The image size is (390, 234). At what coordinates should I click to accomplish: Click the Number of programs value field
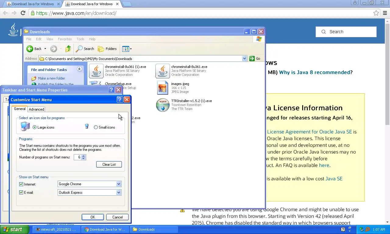point(78,157)
